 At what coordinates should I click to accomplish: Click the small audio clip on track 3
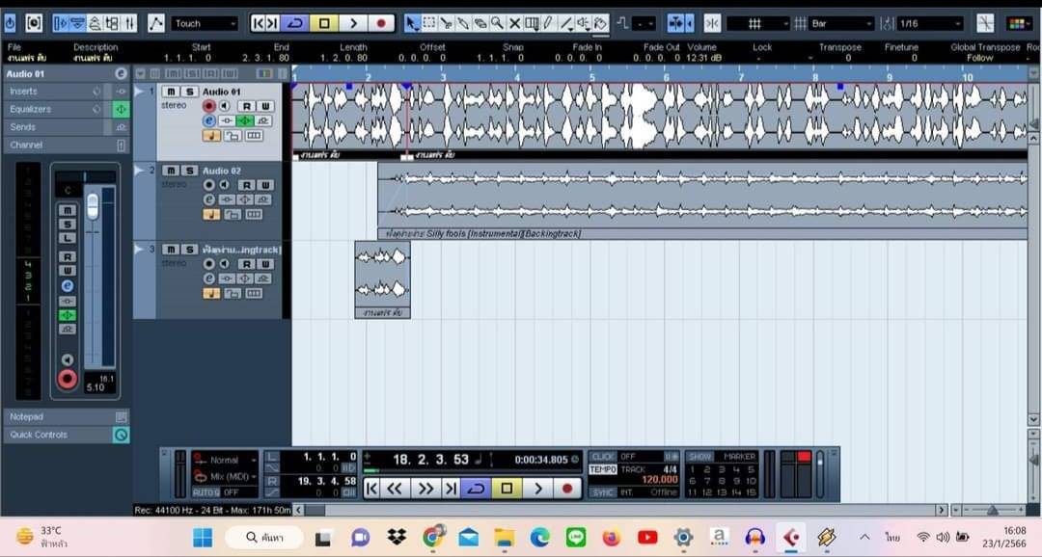pos(382,273)
